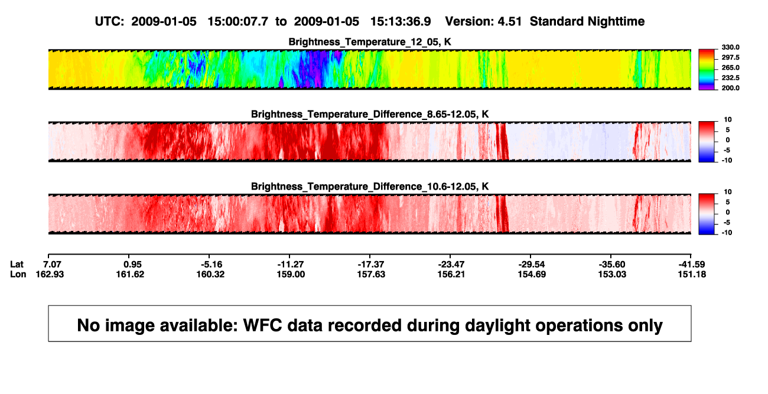The height and width of the screenshot is (394, 768).
Task: Click the 'No image available' WFC notice box
Action: tap(370, 324)
